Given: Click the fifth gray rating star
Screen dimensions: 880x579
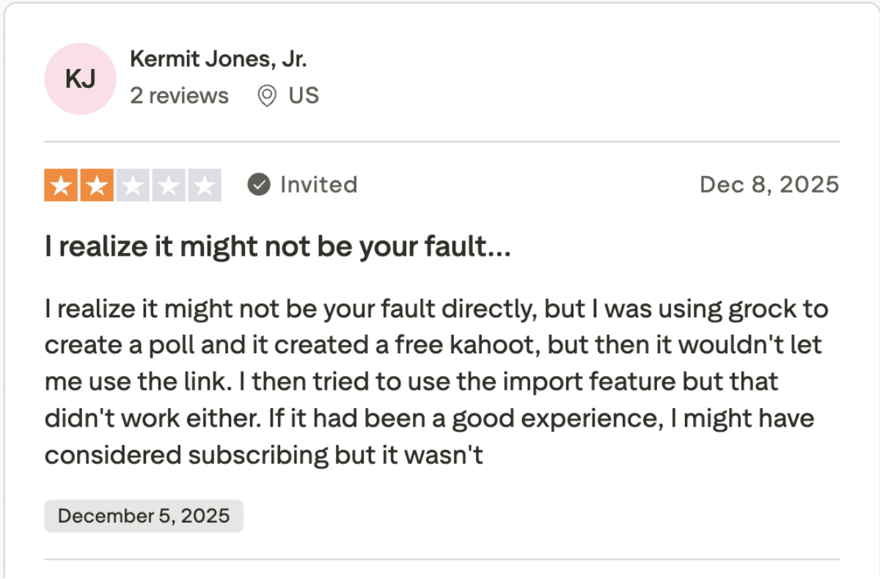Looking at the screenshot, I should pos(204,186).
